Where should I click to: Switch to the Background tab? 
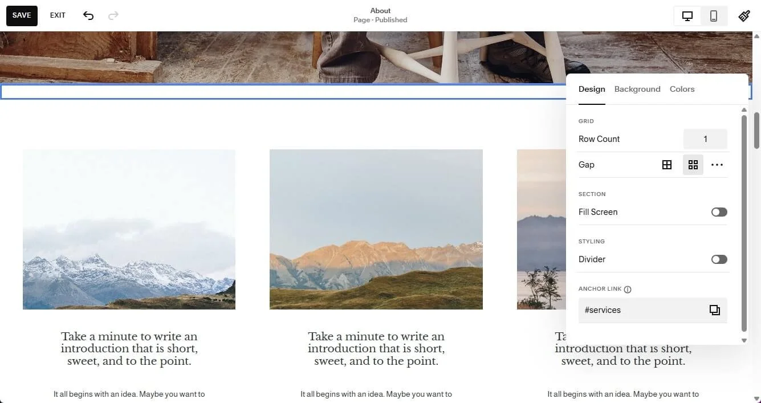pos(637,89)
